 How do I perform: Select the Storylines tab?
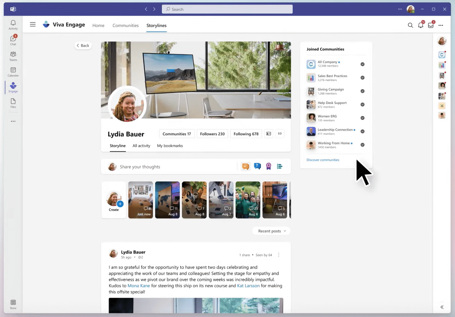point(156,26)
